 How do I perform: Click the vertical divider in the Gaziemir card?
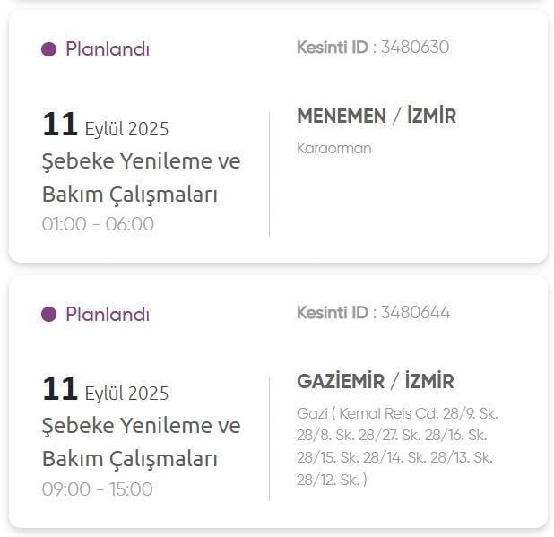coord(269,439)
